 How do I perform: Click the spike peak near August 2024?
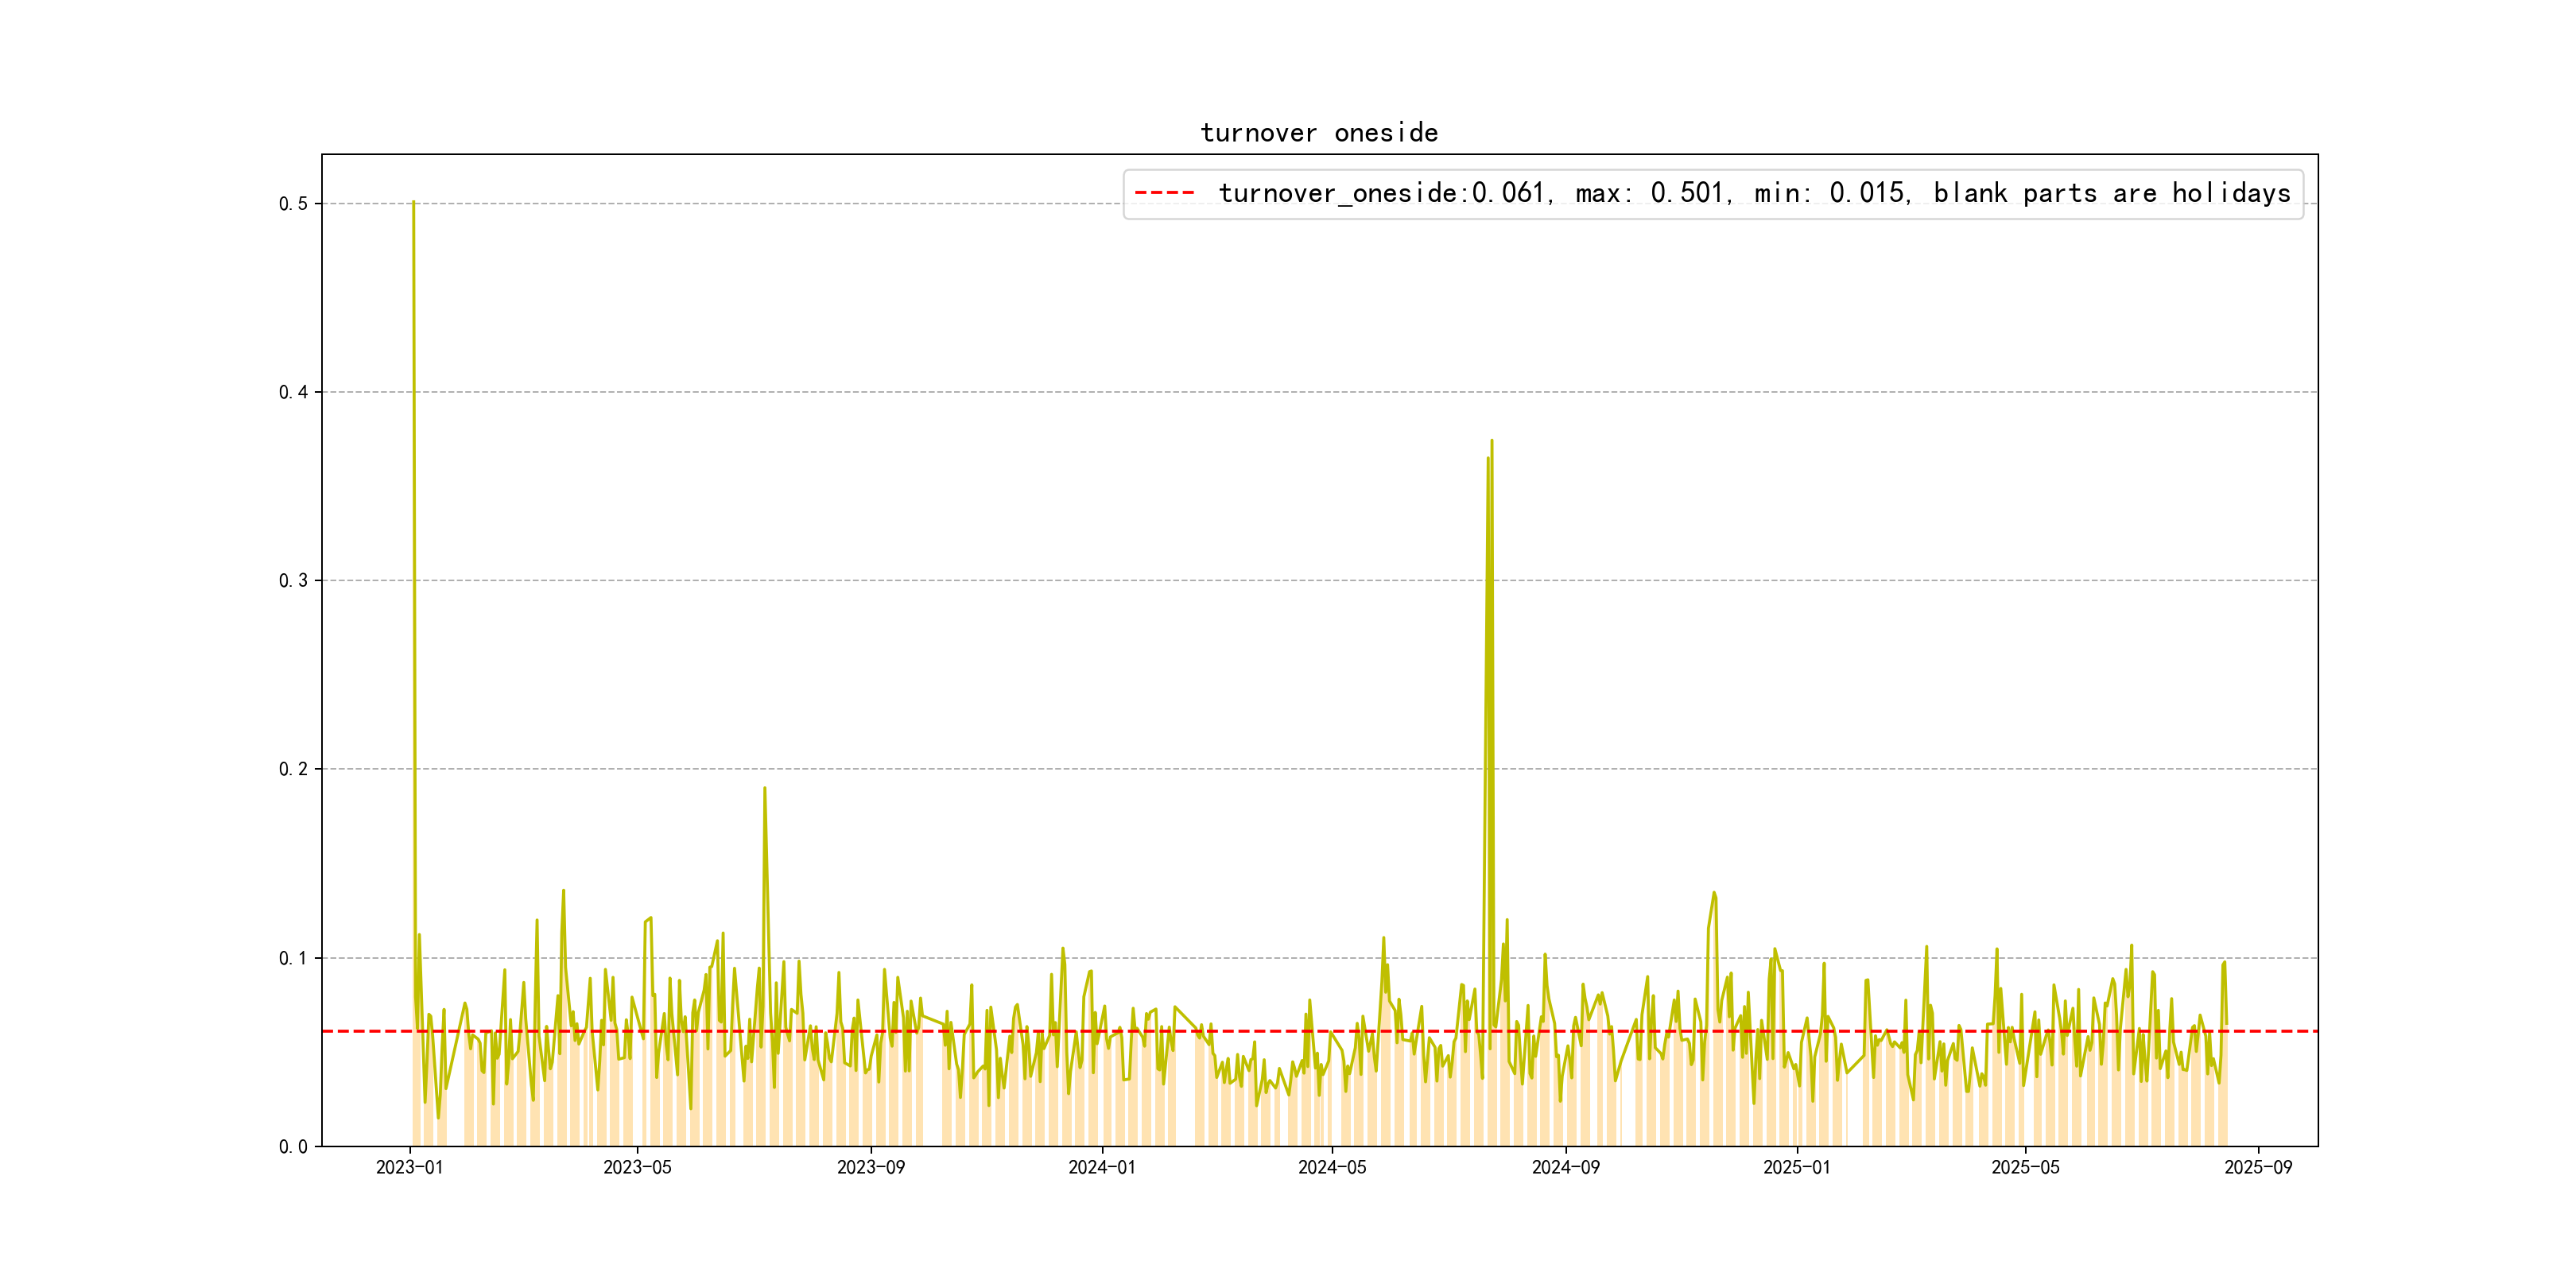click(1491, 441)
